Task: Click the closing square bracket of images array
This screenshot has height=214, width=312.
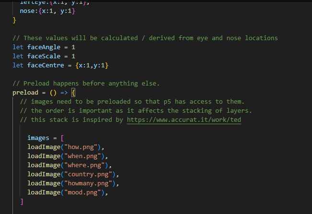Action: (x=22, y=202)
